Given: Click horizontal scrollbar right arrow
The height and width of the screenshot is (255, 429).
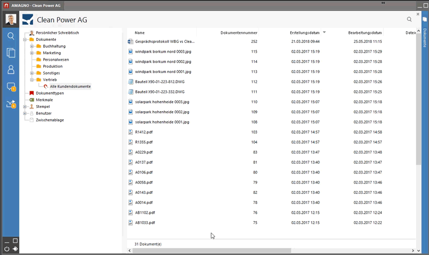Looking at the screenshot, I should [x=413, y=250].
